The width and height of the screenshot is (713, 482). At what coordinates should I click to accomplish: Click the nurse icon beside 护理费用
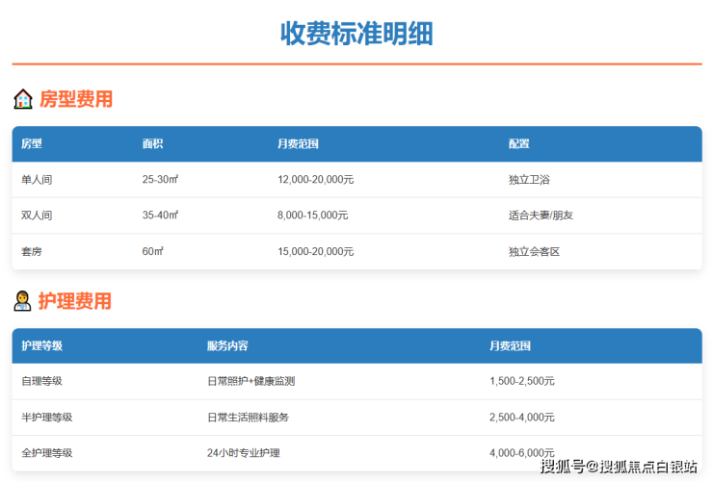[x=22, y=301]
